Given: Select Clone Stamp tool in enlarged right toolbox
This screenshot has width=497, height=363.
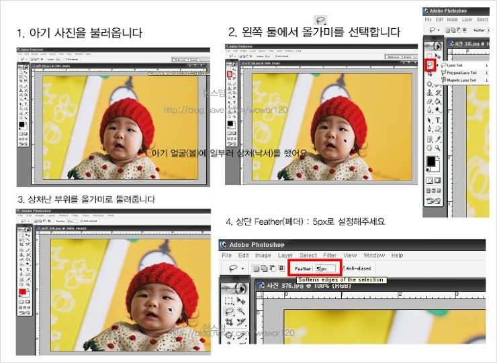Looking at the screenshot, I should 429,93.
